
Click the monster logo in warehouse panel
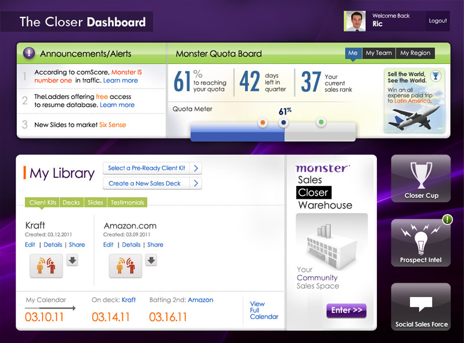tap(322, 168)
